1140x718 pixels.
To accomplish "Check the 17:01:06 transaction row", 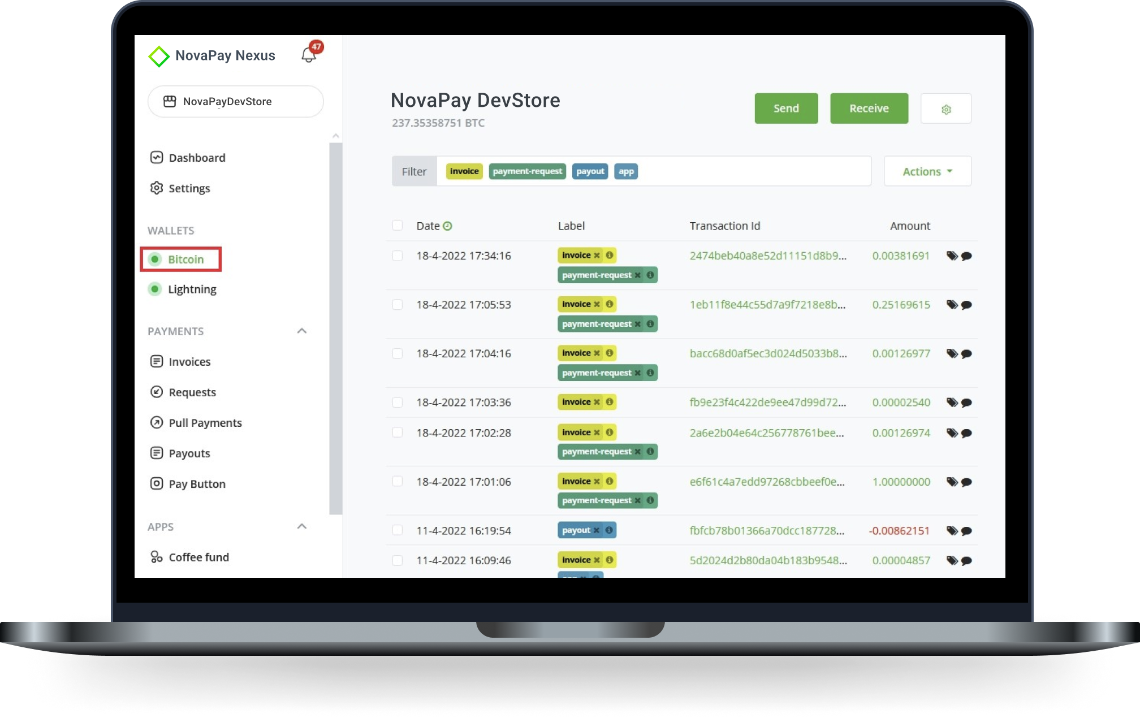I will [x=398, y=482].
